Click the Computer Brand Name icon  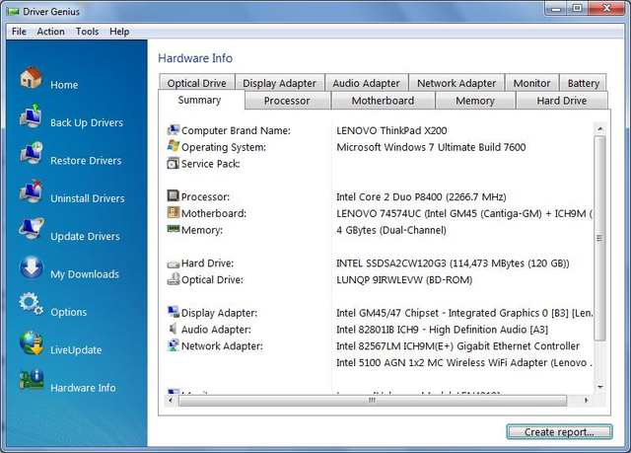tap(174, 129)
